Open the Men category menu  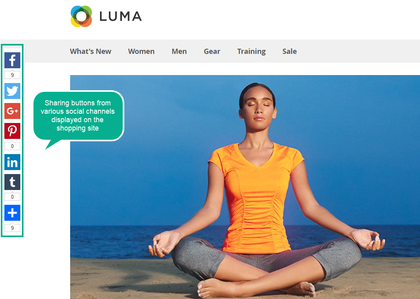tap(179, 51)
